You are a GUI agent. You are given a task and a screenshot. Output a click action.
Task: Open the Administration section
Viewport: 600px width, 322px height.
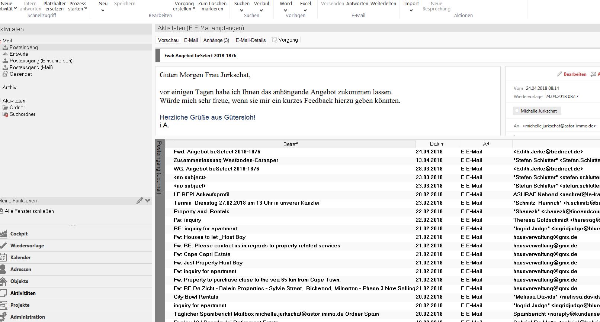coord(27,317)
